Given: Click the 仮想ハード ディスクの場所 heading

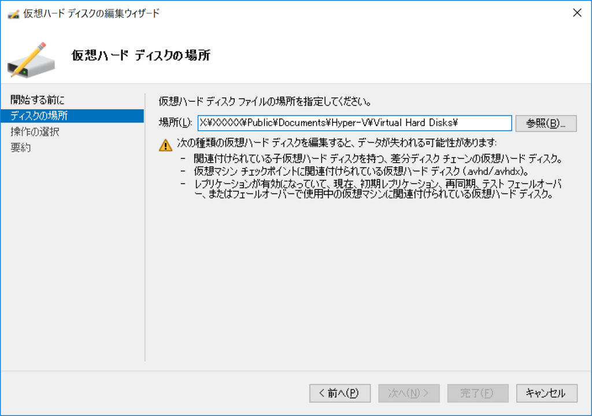Looking at the screenshot, I should tap(141, 55).
